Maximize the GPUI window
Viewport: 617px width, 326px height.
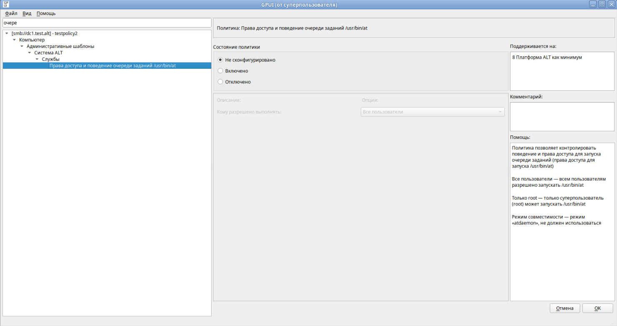602,5
